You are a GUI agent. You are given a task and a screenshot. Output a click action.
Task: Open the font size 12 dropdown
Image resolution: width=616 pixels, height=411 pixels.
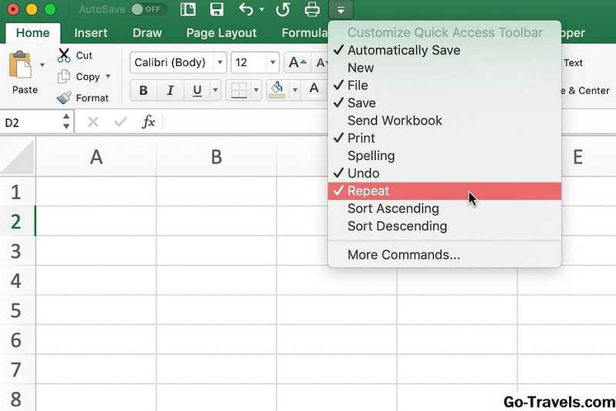pos(273,62)
